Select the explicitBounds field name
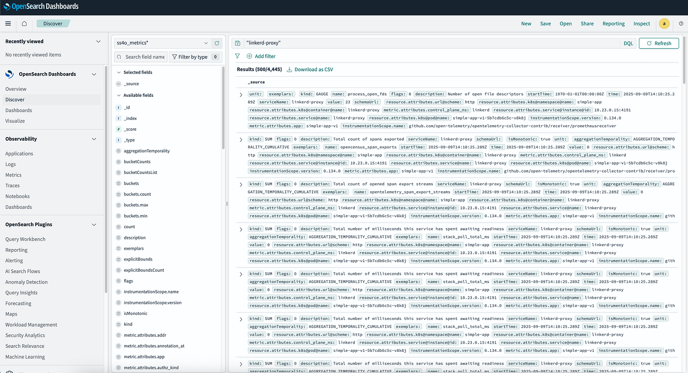The width and height of the screenshot is (688, 373). click(x=138, y=259)
